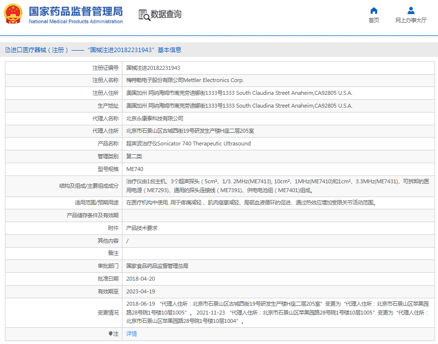438x344 pixels.
Task: Click the 注 marker icon
Action: (x=110, y=334)
